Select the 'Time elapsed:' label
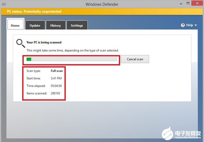The width and height of the screenshot is (204, 142). (36, 86)
